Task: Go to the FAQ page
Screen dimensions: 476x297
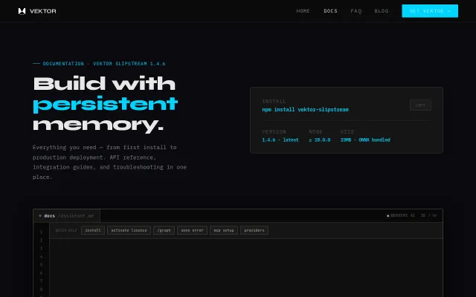Action: pyautogui.click(x=356, y=11)
